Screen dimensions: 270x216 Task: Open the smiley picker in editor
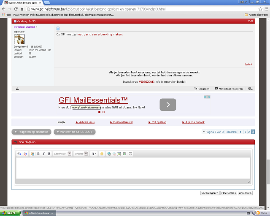(102, 154)
